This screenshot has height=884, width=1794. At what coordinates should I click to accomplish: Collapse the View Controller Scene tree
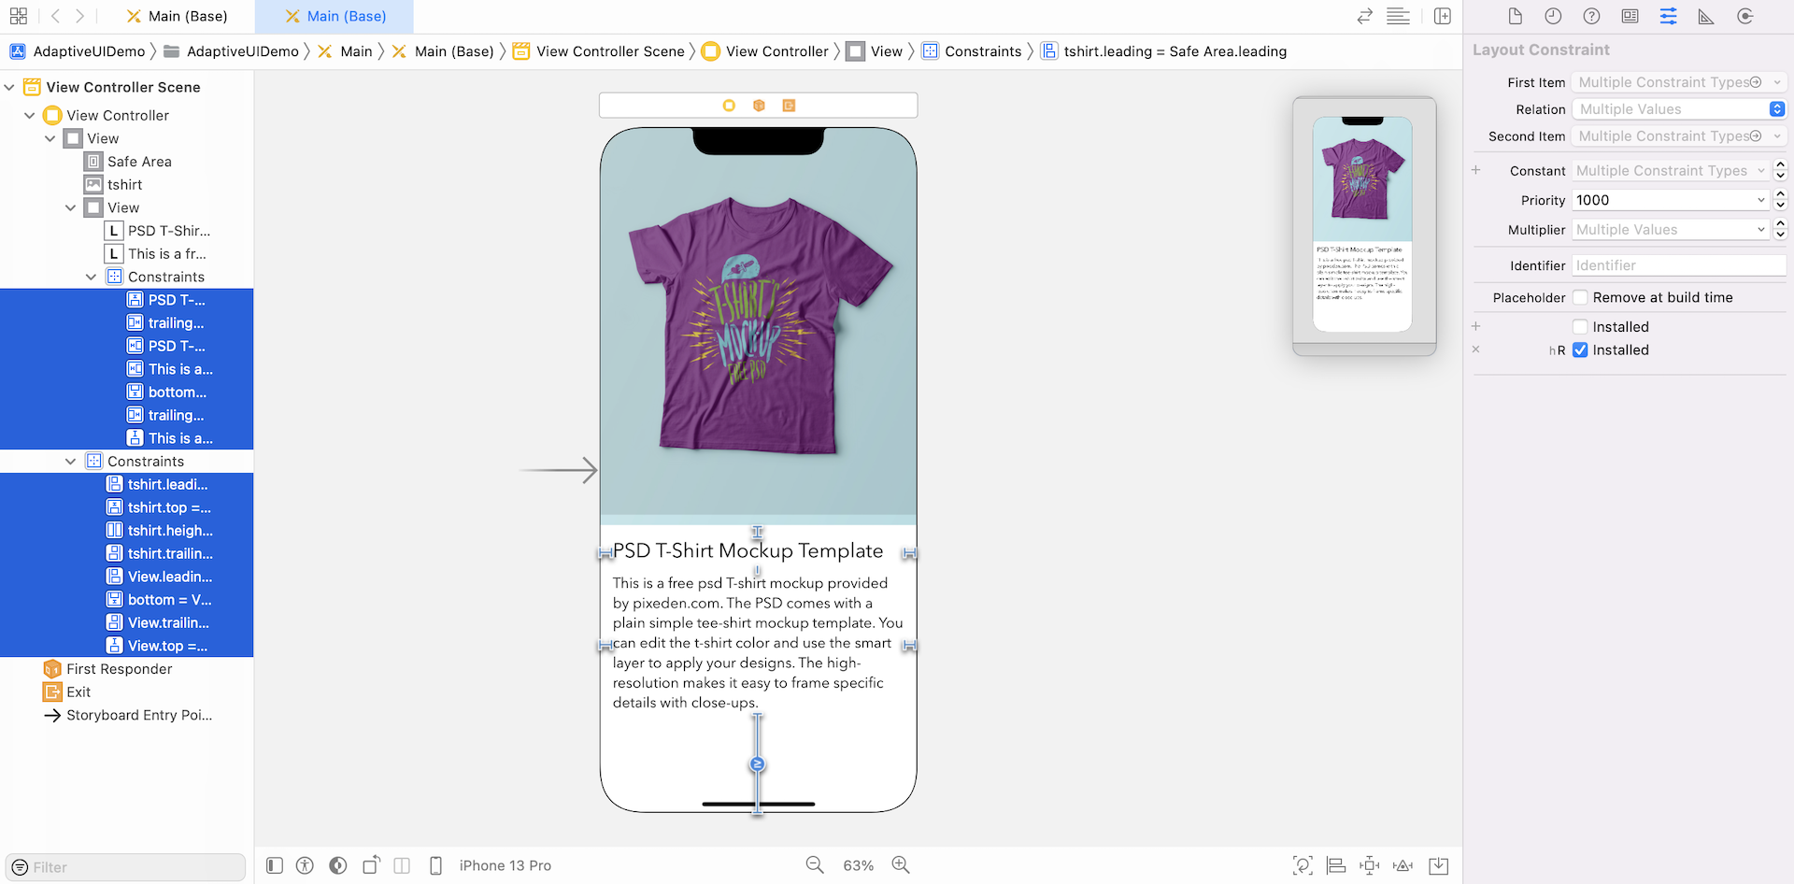click(9, 87)
